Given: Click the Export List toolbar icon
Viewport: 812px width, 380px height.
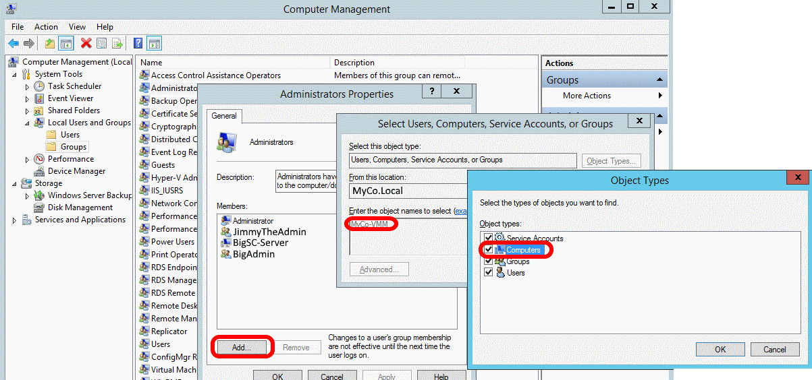Looking at the screenshot, I should (117, 44).
